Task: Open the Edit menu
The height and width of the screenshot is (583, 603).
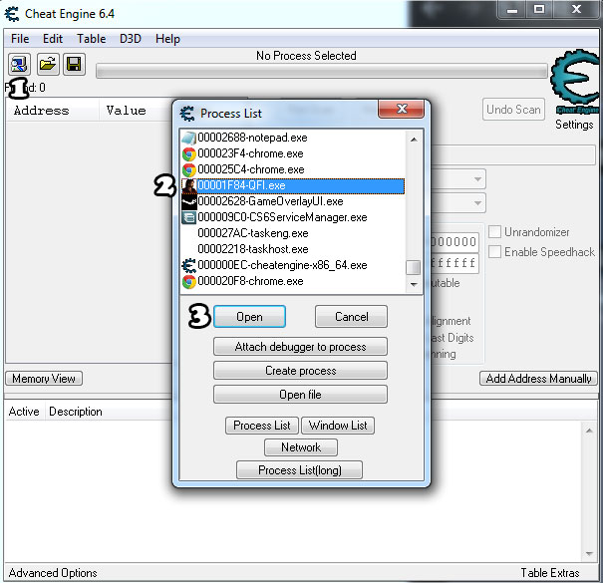Action: 53,39
